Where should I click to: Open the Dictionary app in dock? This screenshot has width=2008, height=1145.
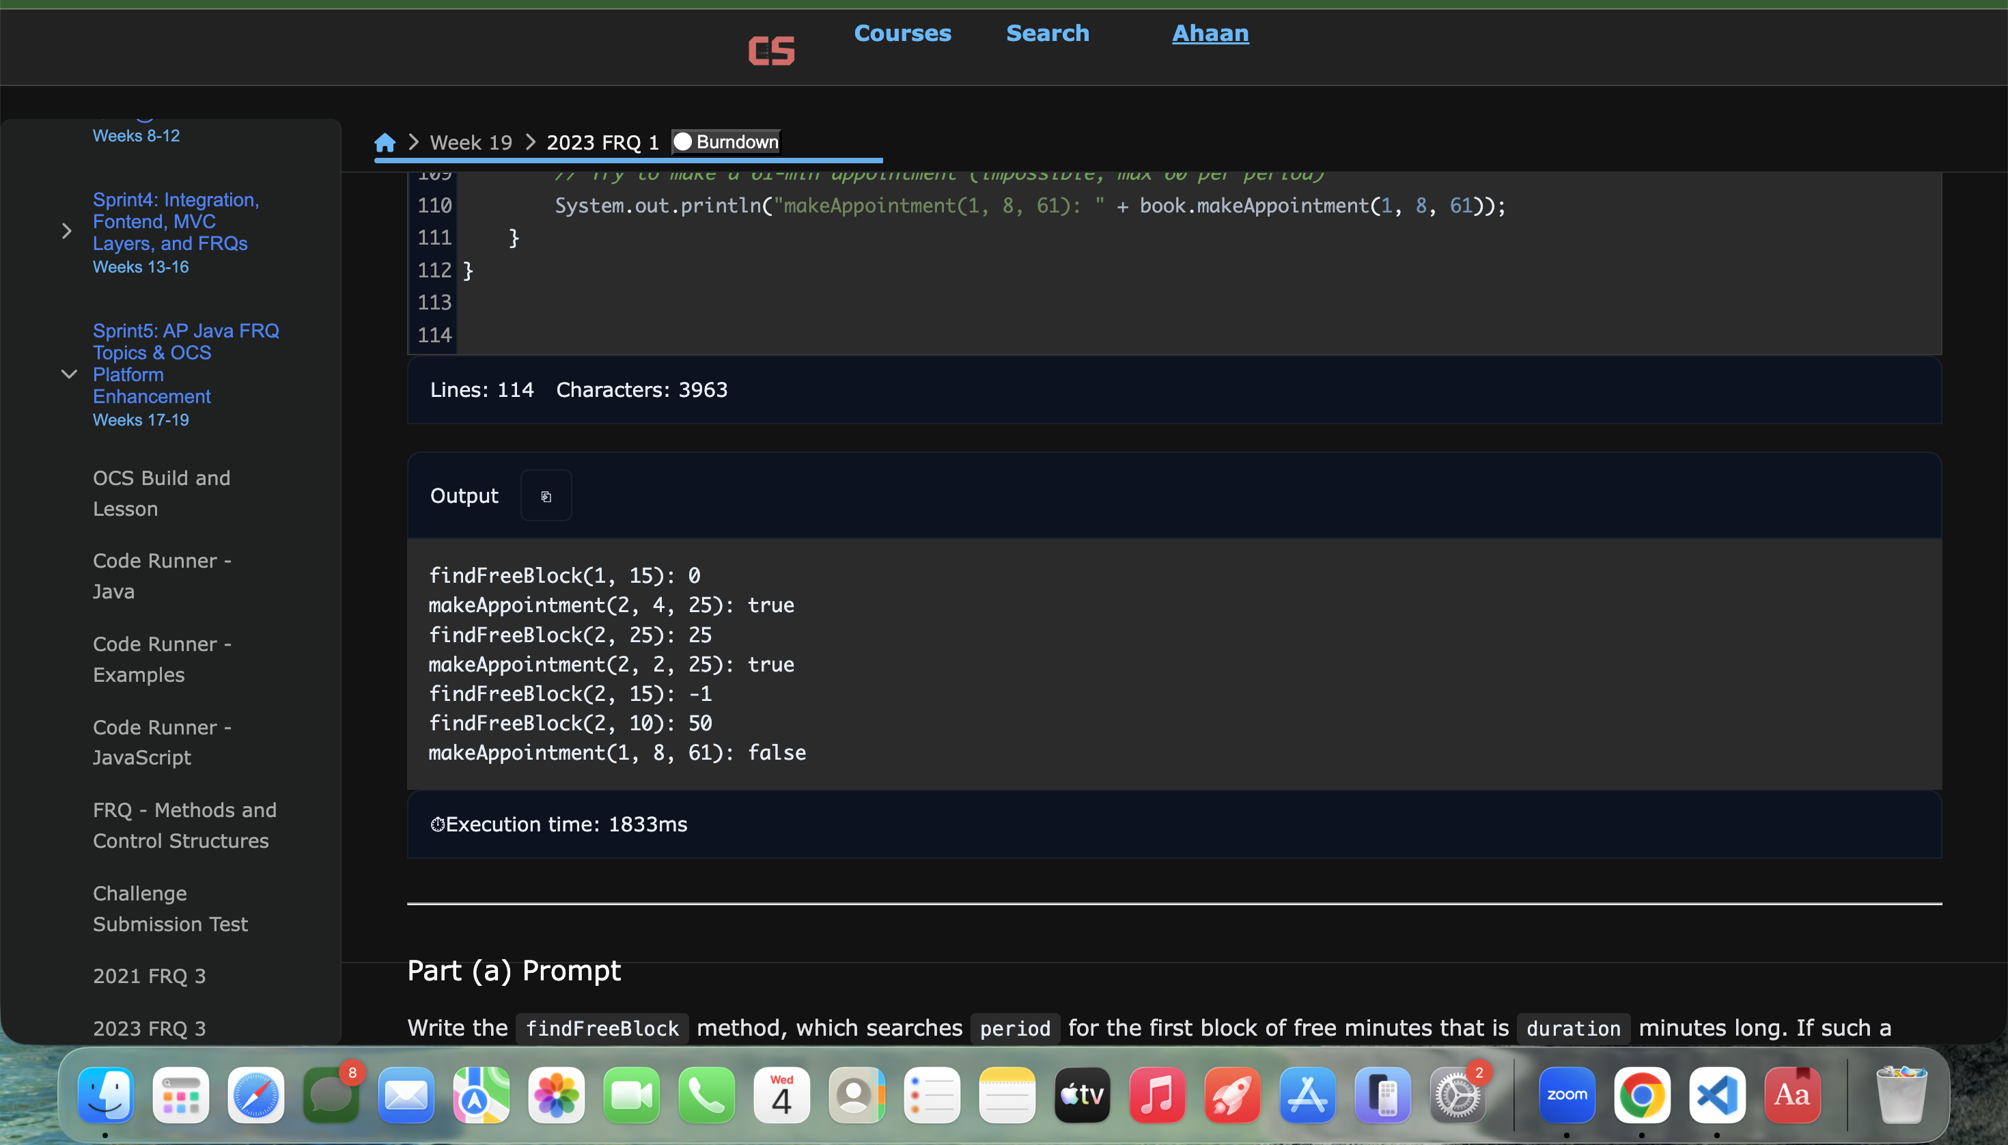pos(1791,1094)
